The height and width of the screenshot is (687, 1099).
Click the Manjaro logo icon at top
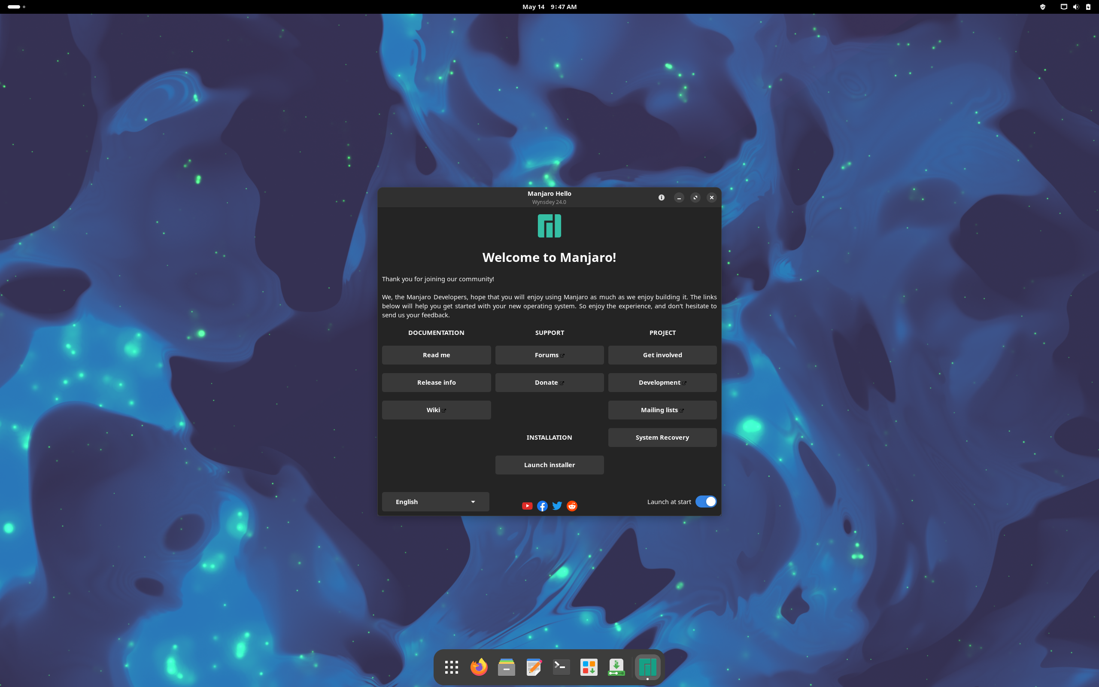(549, 225)
